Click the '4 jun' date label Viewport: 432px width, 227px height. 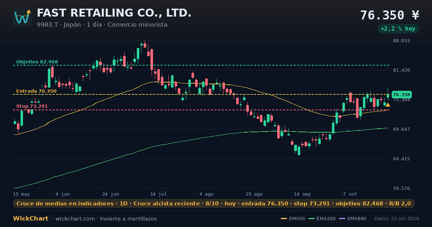click(63, 194)
